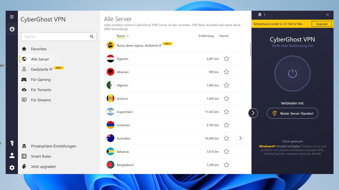Select the Albanien server name
The image size is (339, 190).
click(123, 72)
